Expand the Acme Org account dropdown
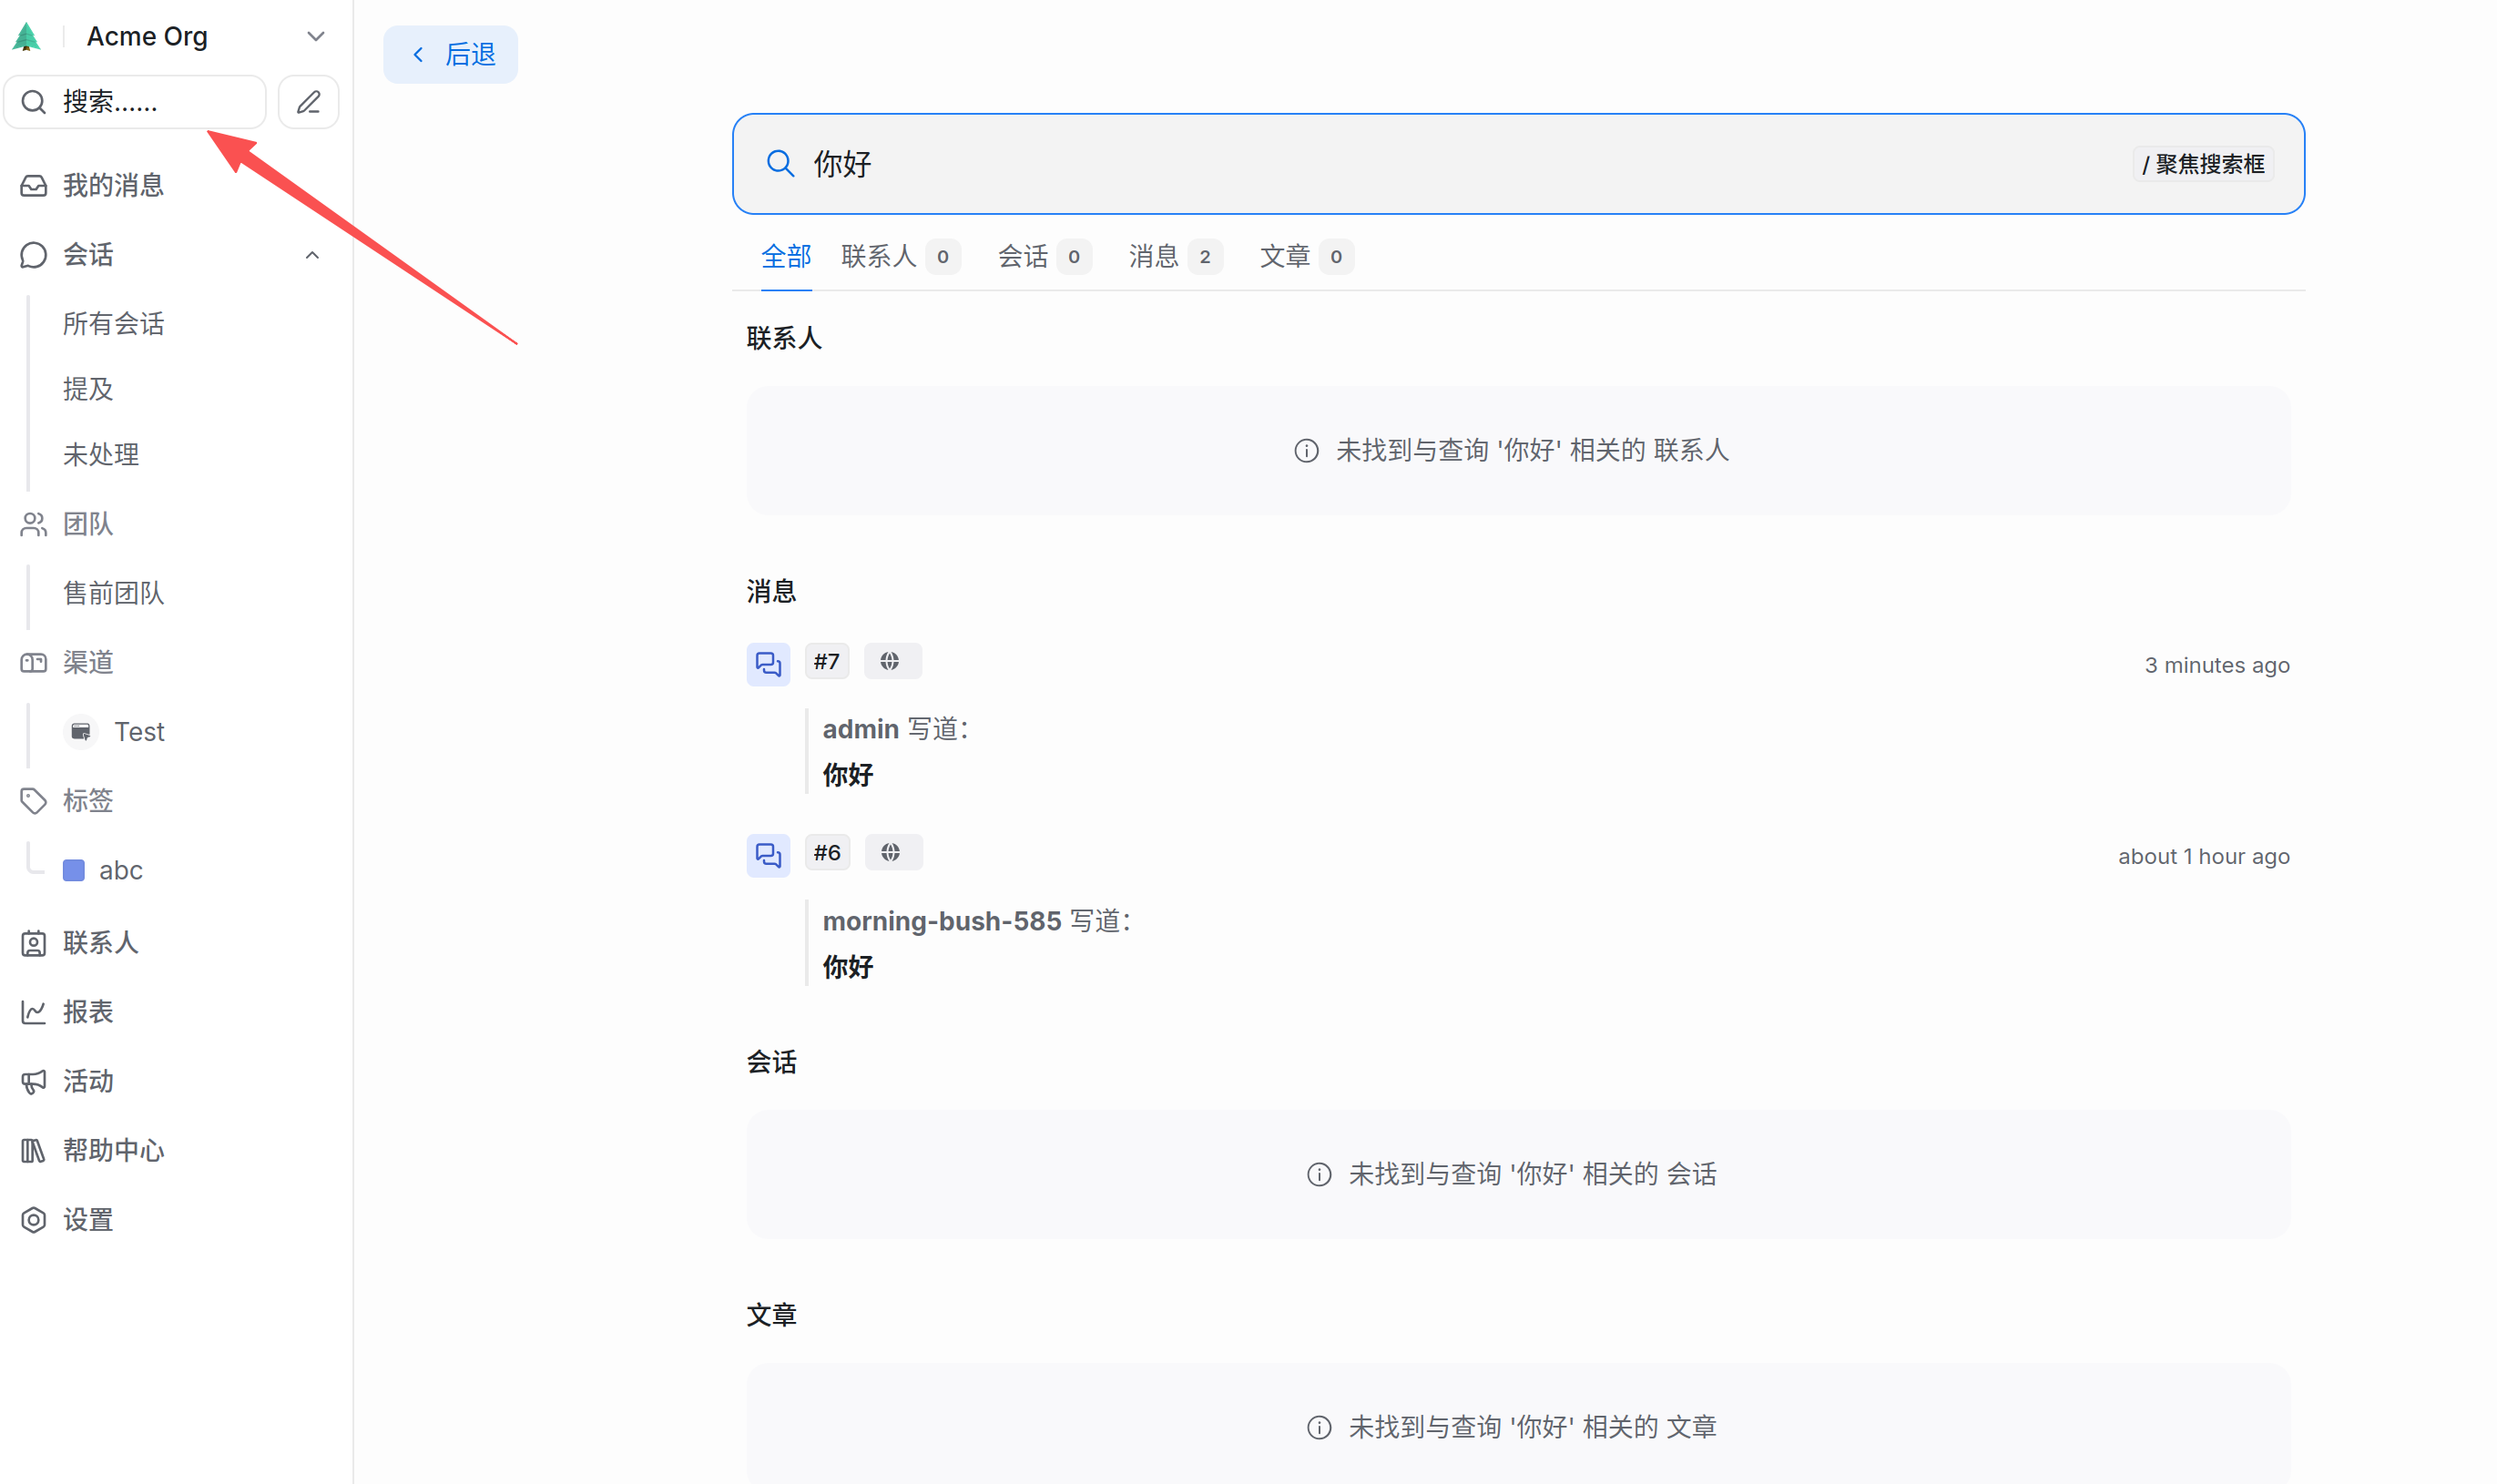This screenshot has width=2497, height=1484. [x=315, y=37]
